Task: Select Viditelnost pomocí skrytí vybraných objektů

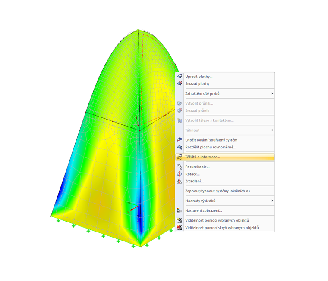Action: (225, 228)
